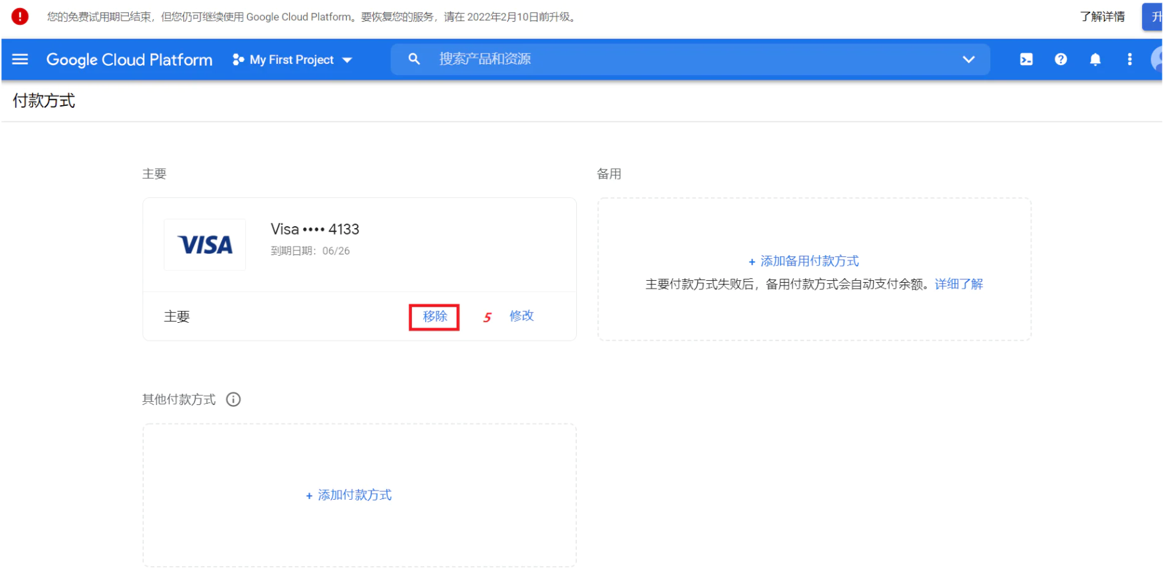This screenshot has height=572, width=1163.
Task: Click the red alert warning icon
Action: [x=20, y=16]
